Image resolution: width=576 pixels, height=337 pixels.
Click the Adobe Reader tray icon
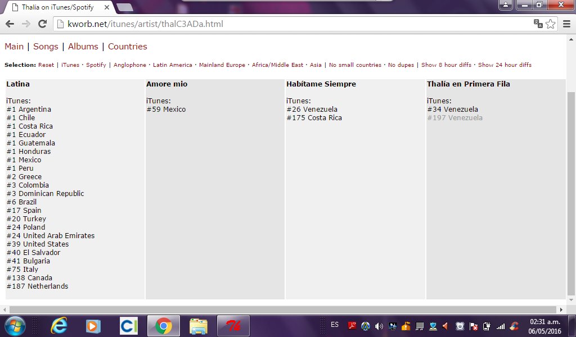click(x=352, y=326)
